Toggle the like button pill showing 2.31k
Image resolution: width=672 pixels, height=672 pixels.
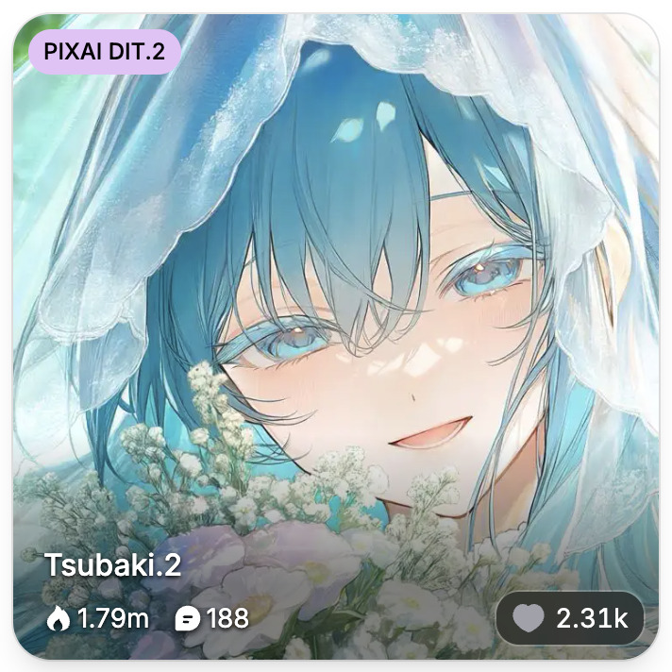pos(570,618)
